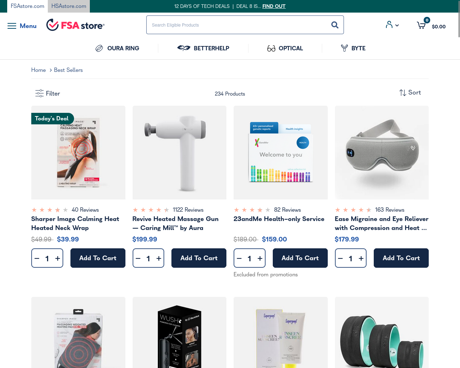Add Ease Migraine Eye Reliever to cart
This screenshot has width=460, height=368.
coord(401,258)
